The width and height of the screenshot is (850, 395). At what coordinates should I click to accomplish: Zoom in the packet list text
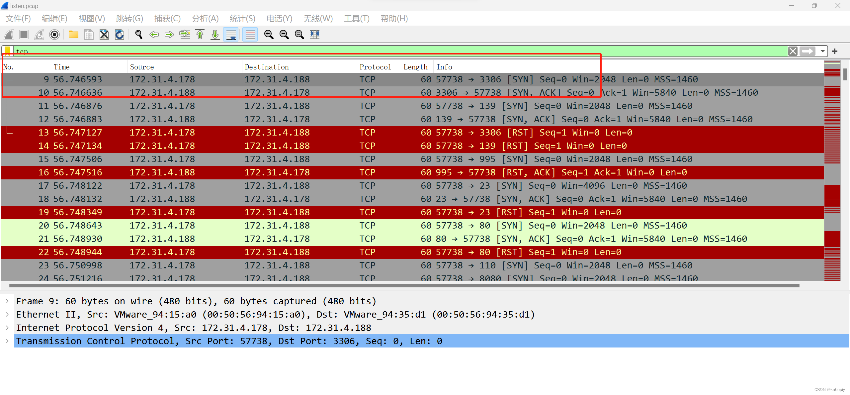(x=269, y=35)
